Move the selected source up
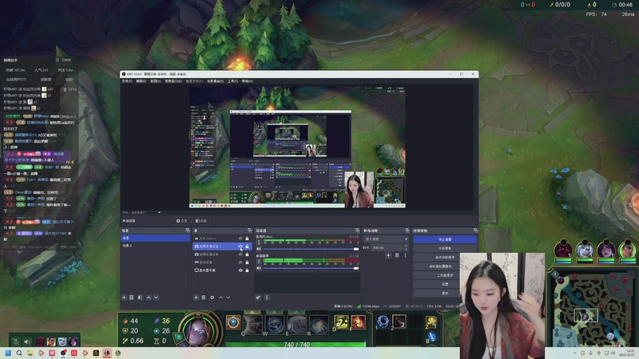 [x=220, y=298]
